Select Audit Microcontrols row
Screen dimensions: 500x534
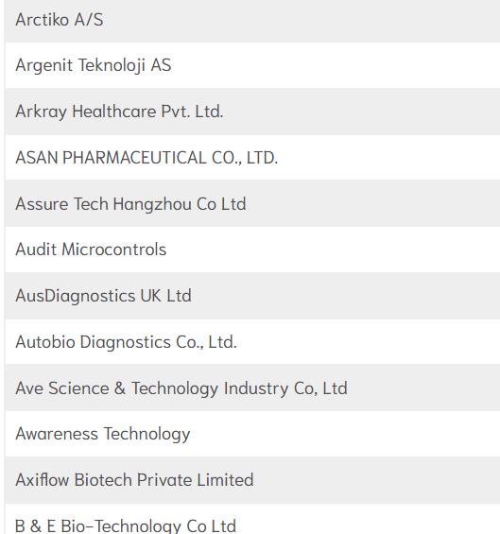tap(252, 250)
